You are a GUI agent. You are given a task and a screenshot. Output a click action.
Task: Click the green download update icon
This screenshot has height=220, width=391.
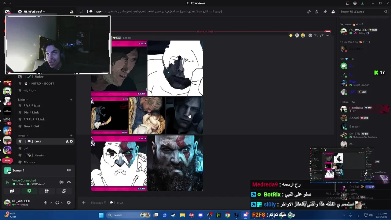pos(362,3)
